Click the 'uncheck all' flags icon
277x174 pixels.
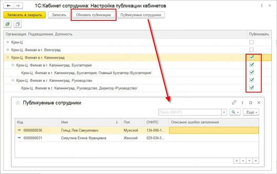pyautogui.click(x=17, y=24)
